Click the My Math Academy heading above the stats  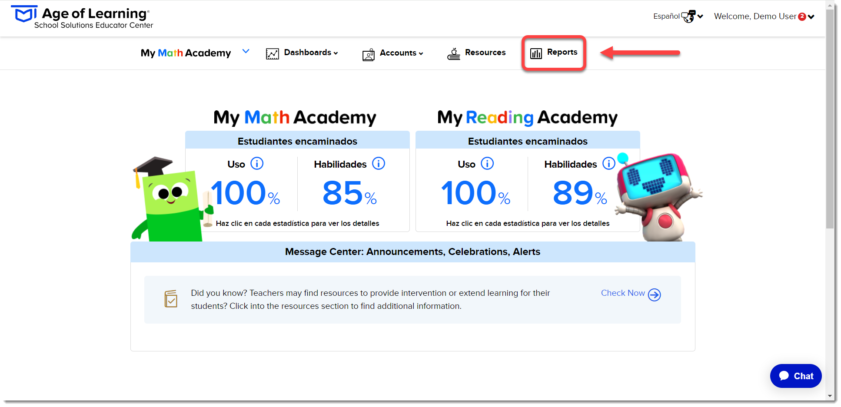[x=295, y=117]
